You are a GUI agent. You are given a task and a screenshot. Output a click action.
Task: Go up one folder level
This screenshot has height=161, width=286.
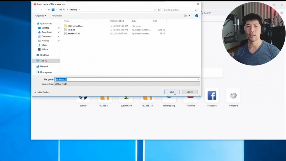(49, 10)
